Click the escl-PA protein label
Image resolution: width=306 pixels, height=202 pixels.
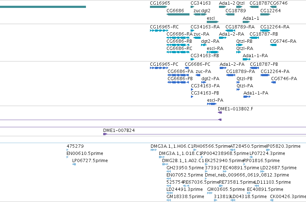215,100
